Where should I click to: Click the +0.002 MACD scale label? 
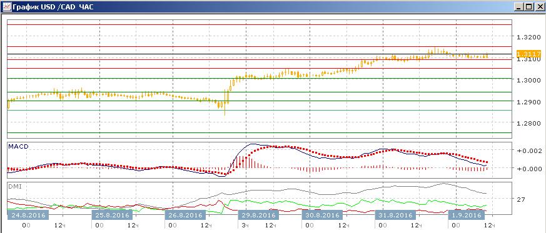coord(529,151)
